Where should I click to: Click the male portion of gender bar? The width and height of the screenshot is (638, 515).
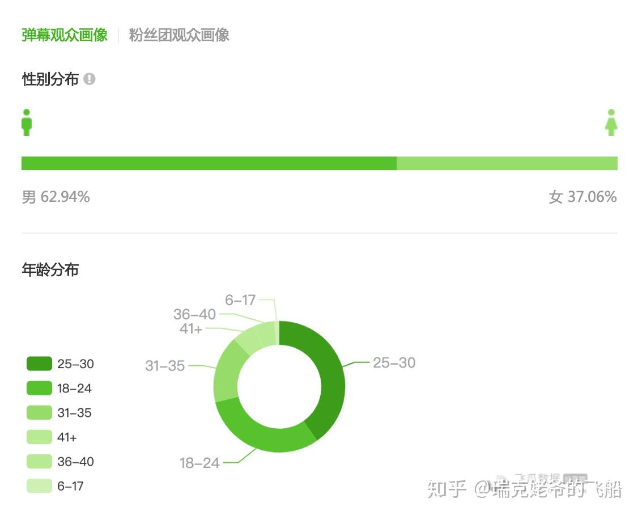coord(209,163)
